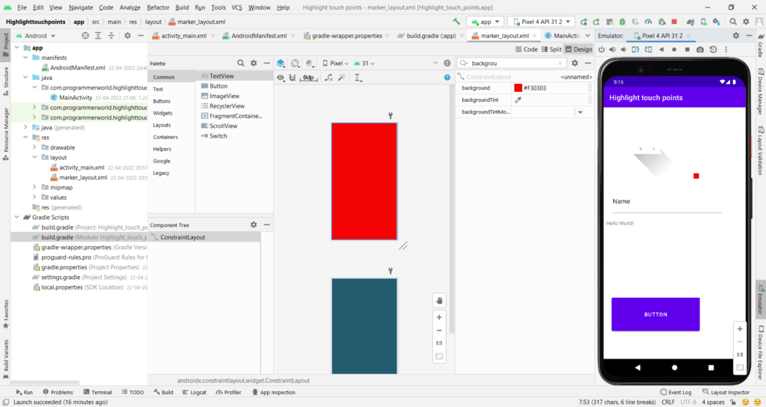Open the Pixel 4 API 31 2 device dropdown
This screenshot has height=407, width=766.
[542, 22]
